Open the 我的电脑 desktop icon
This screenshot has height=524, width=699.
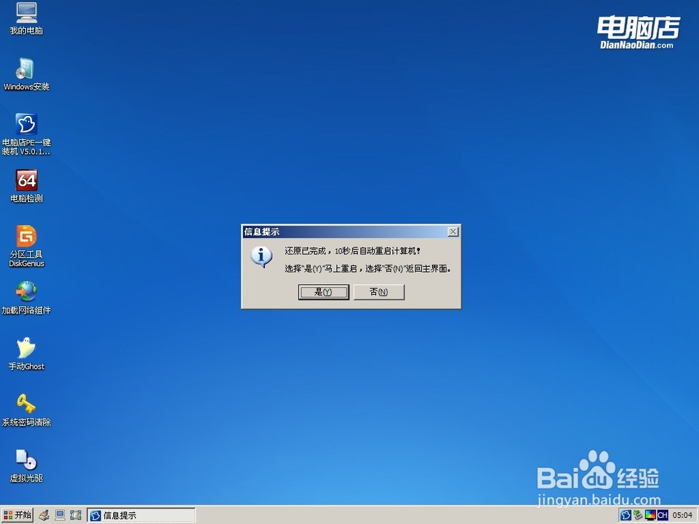27,18
